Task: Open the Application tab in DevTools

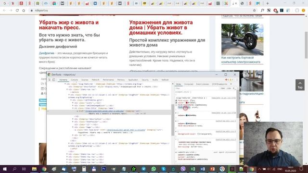Action: click(133, 80)
